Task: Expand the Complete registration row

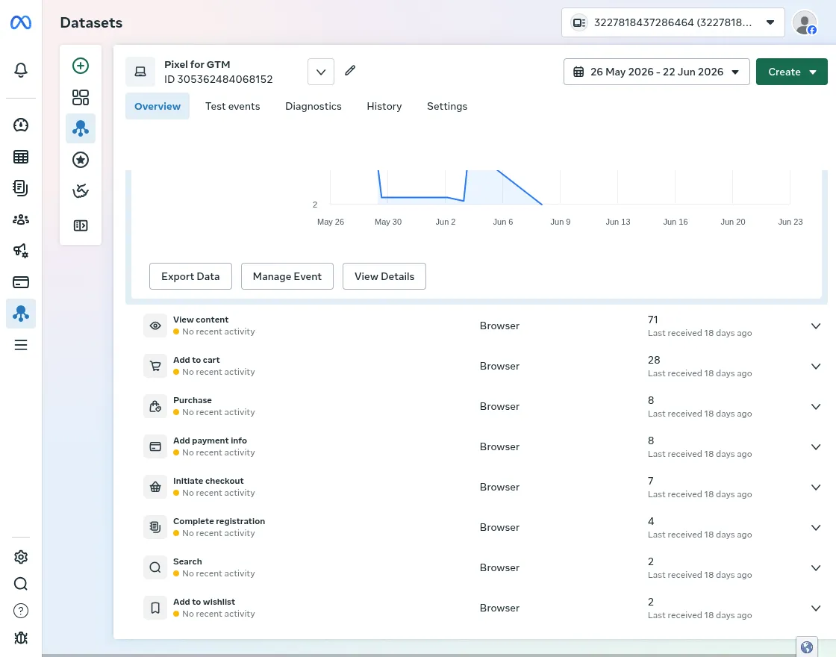Action: pos(816,527)
